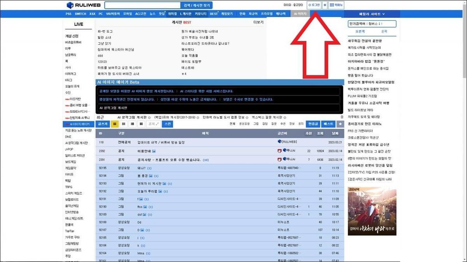Viewport: 467px width, 262px height.
Task: Click the 글쓰기 button
Action: pos(103,124)
